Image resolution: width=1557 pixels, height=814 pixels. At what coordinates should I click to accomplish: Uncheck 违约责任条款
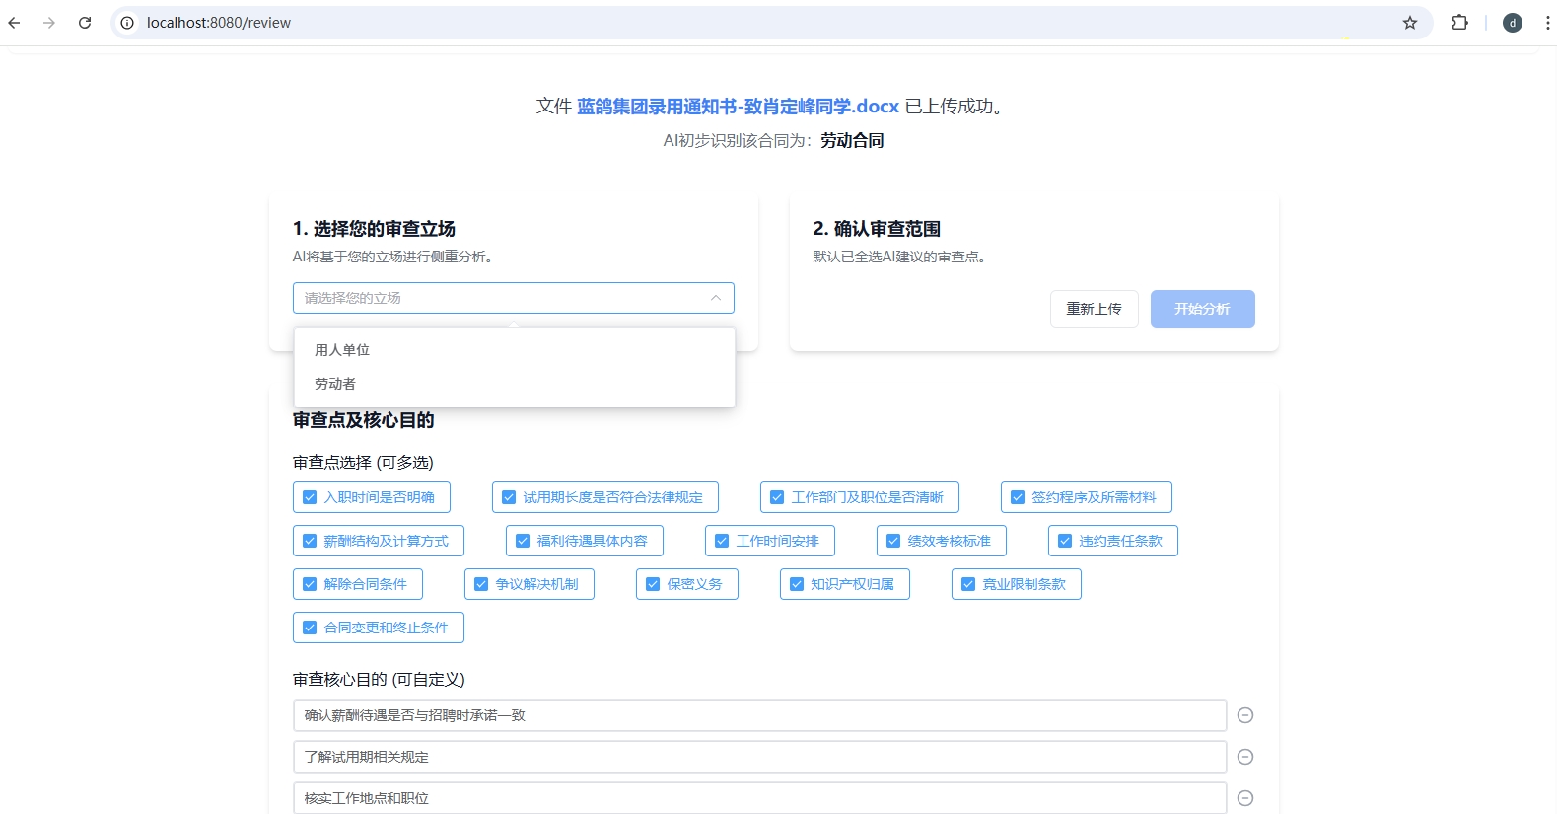pyautogui.click(x=1113, y=541)
